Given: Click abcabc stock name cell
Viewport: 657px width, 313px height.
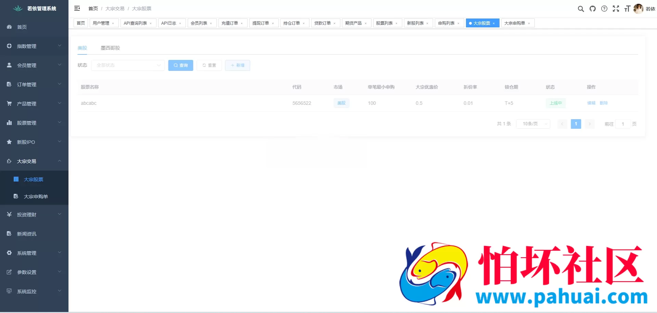Looking at the screenshot, I should click(x=89, y=103).
